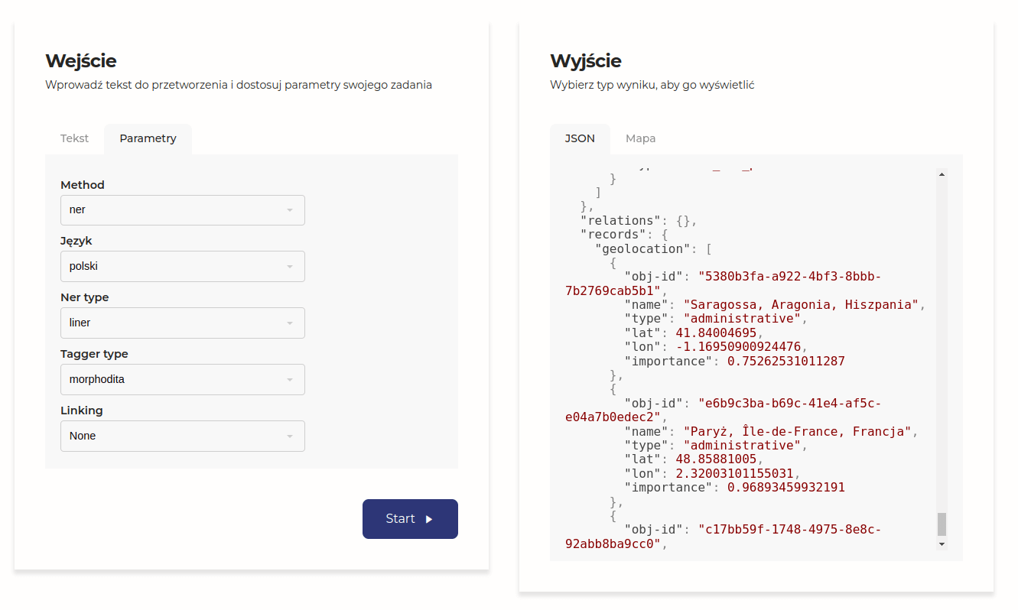Click the Wyjście heading
Viewport: 1018px width, 610px height.
(x=586, y=61)
